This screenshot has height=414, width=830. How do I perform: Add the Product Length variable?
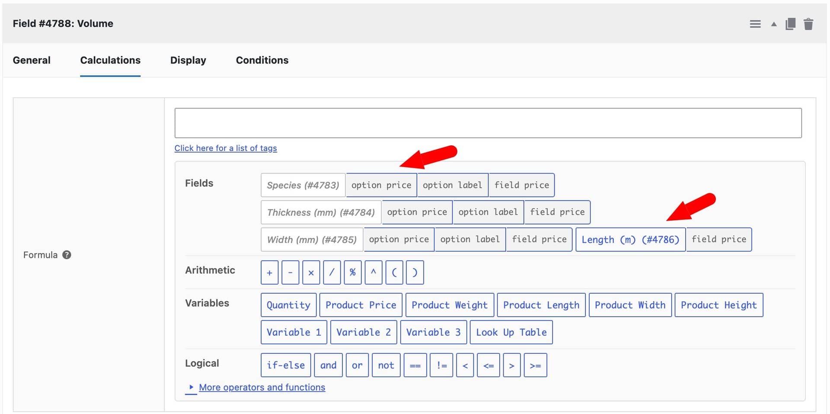pyautogui.click(x=541, y=305)
